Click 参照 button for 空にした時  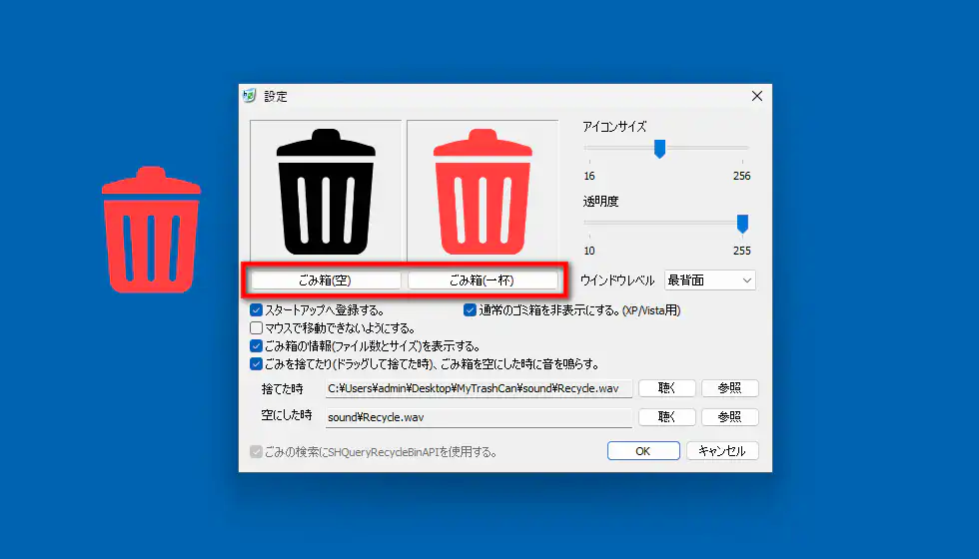(730, 417)
